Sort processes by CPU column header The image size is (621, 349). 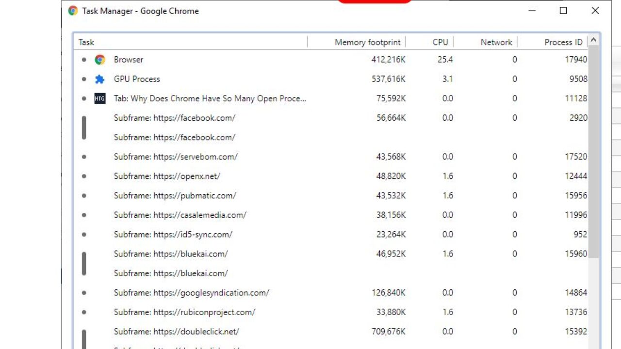click(440, 42)
